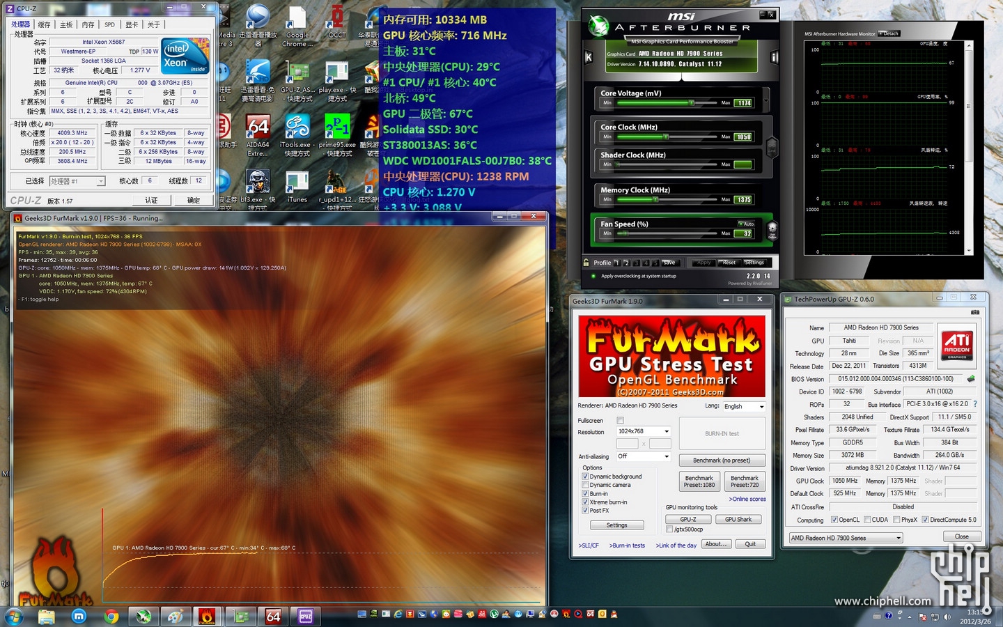
Task: Toggle Fullscreen checkbox in FurMark
Action: (x=621, y=420)
